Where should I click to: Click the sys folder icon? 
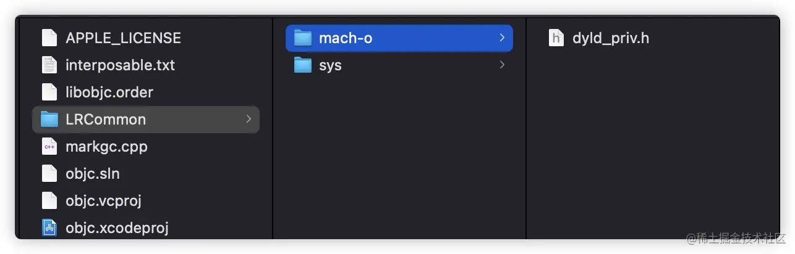(x=303, y=65)
